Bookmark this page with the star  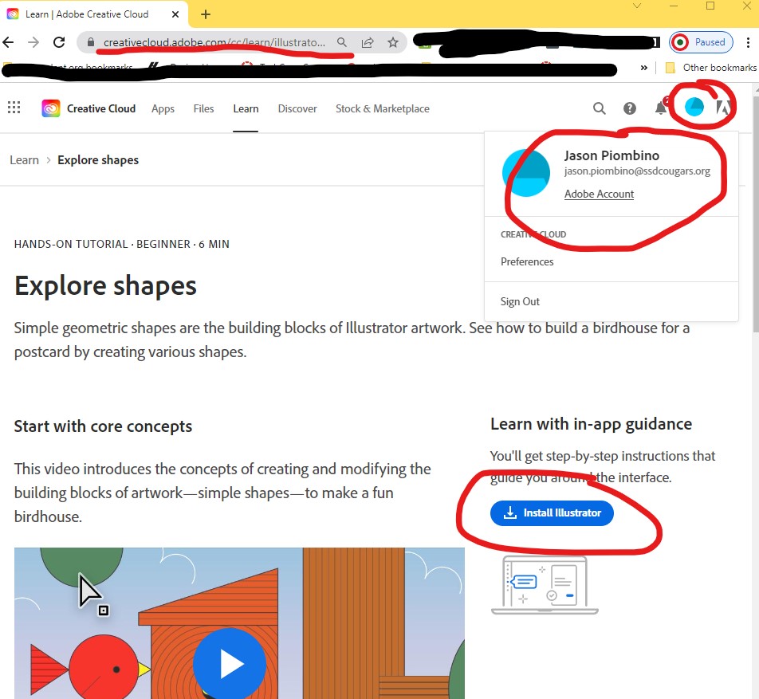click(x=393, y=42)
